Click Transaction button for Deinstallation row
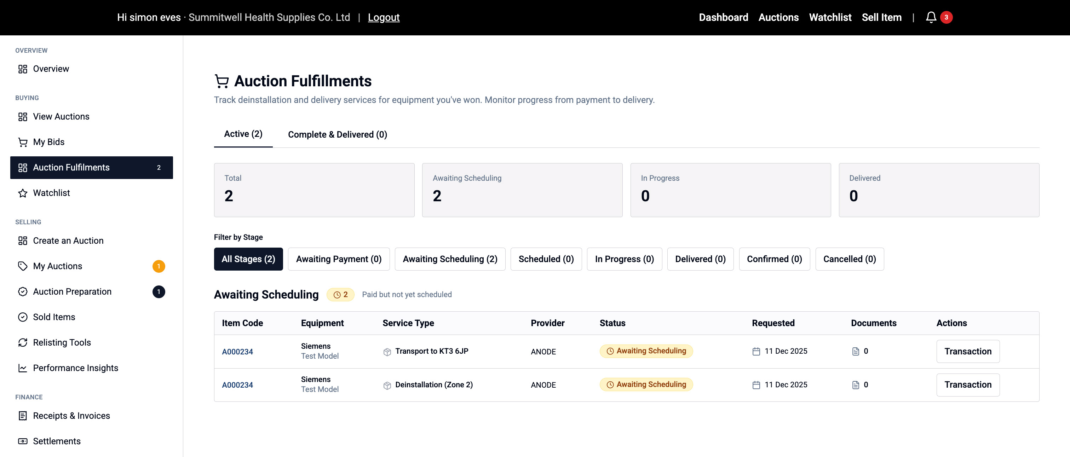 pos(967,385)
